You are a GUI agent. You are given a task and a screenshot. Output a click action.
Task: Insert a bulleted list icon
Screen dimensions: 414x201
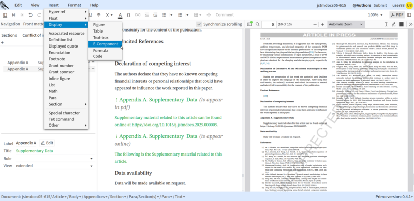tap(164, 15)
